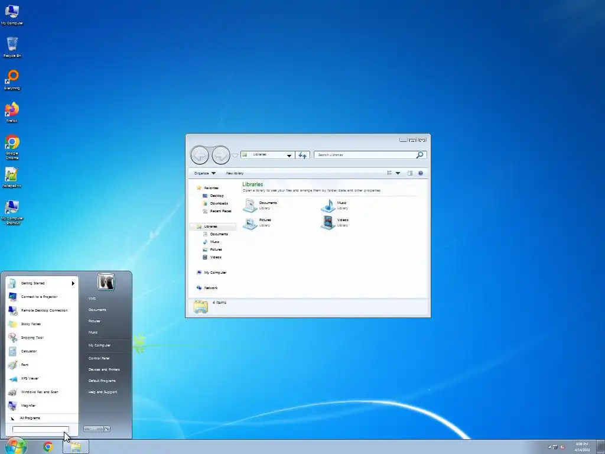Launch Snipping Tool from Start menu

tap(42, 338)
